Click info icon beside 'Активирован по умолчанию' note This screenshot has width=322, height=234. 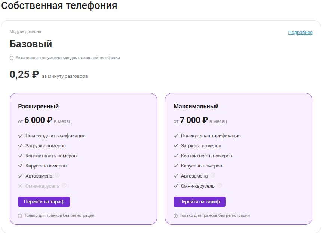[12, 58]
